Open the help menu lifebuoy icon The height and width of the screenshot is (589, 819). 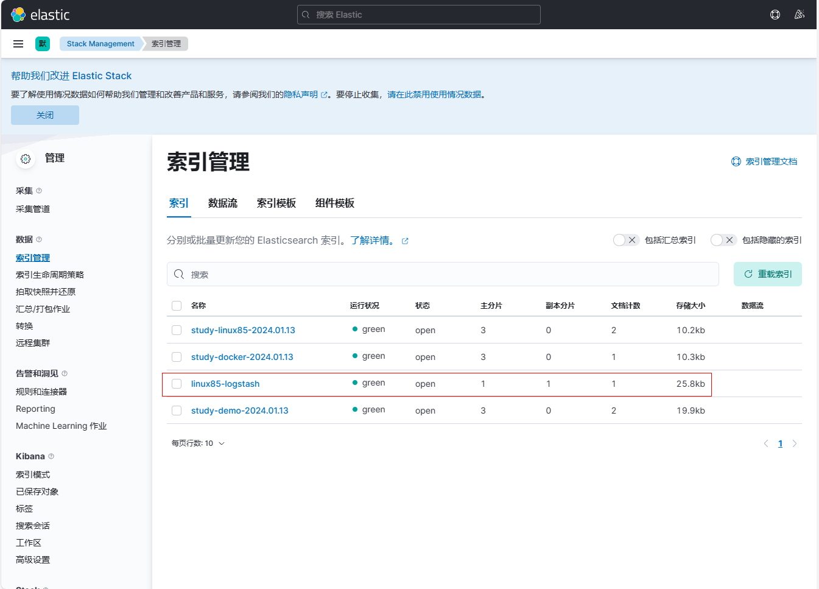coord(775,15)
